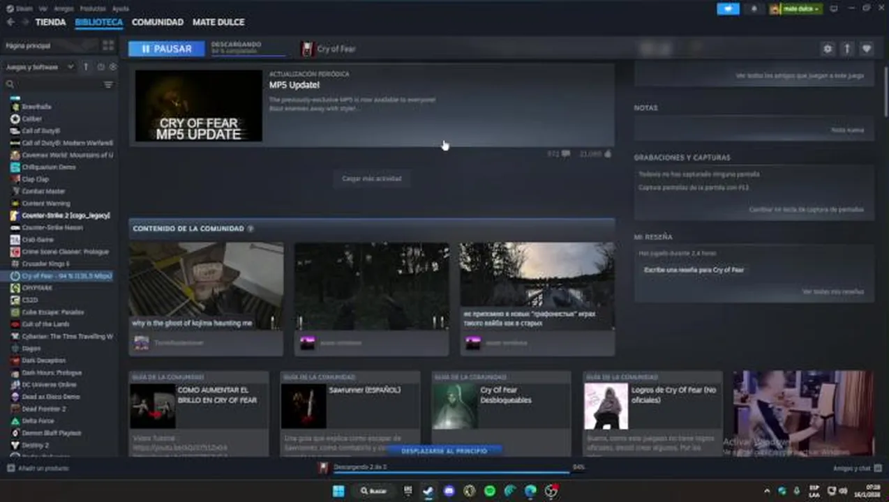Screen dimensions: 889x502
Task: Open the Steam menu
Action: coord(20,8)
